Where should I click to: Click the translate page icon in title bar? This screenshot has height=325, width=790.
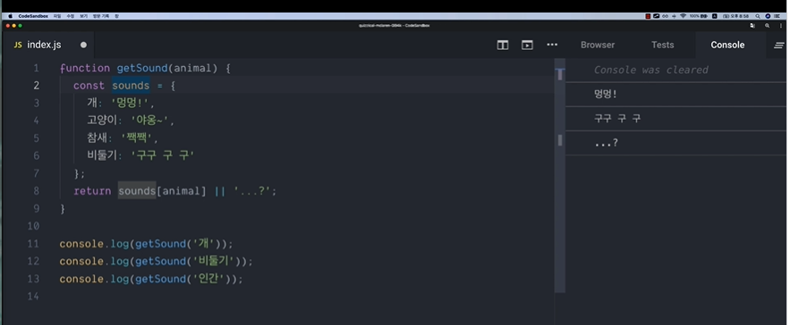[752, 25]
